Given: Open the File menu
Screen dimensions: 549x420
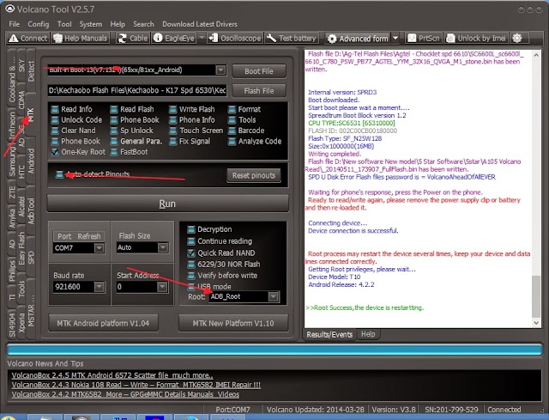Looking at the screenshot, I should [x=15, y=24].
